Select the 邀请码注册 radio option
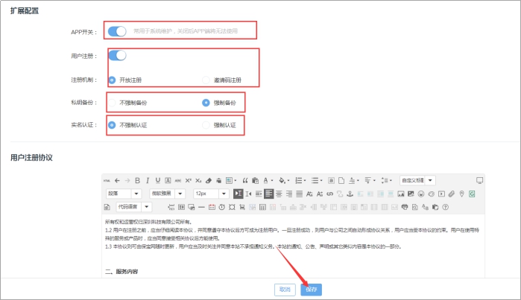Screen dimensions: 521x300 point(206,80)
